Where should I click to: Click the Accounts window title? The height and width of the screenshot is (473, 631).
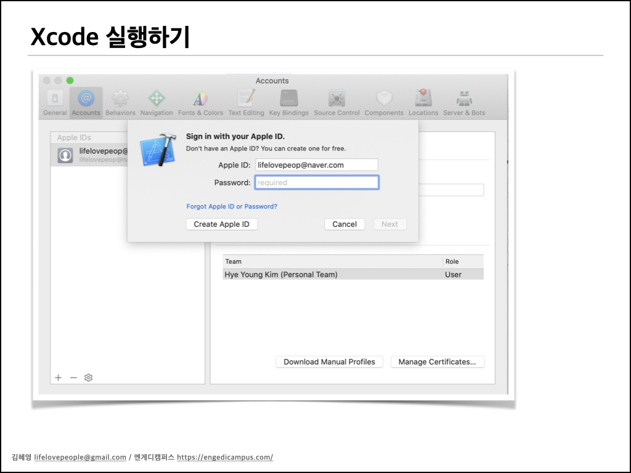point(272,81)
